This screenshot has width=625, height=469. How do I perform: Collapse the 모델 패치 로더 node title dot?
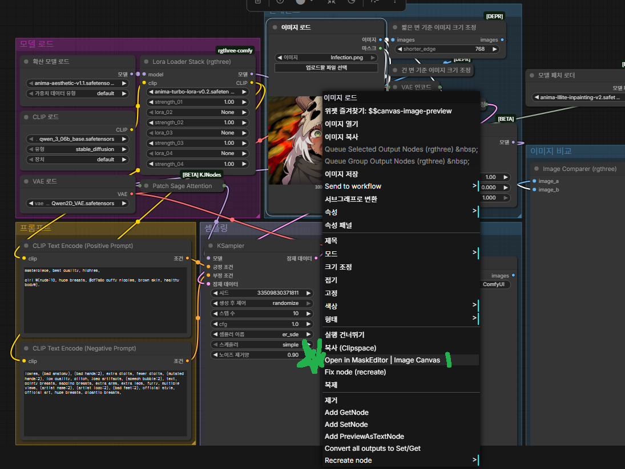pos(532,75)
